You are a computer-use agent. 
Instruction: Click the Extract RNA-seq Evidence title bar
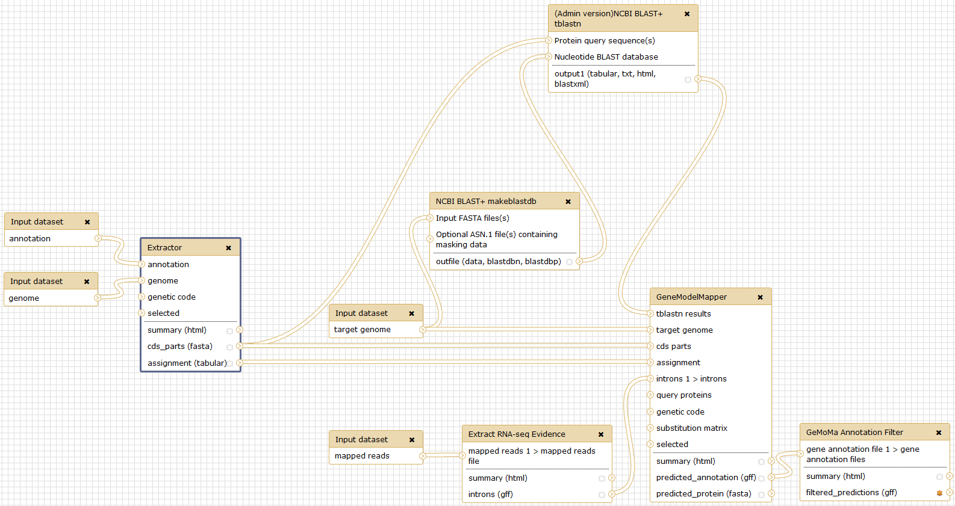[517, 434]
